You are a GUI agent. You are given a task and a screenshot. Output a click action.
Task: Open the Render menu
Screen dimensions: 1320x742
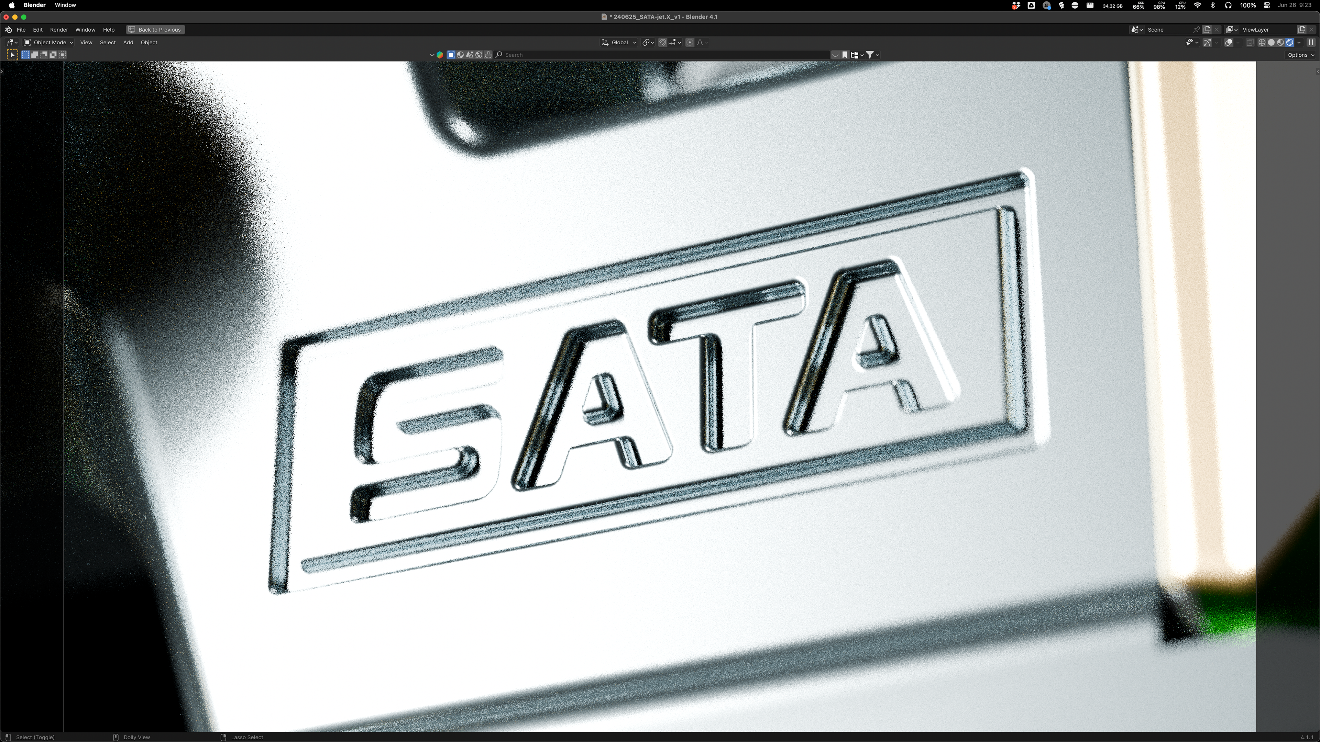point(59,30)
